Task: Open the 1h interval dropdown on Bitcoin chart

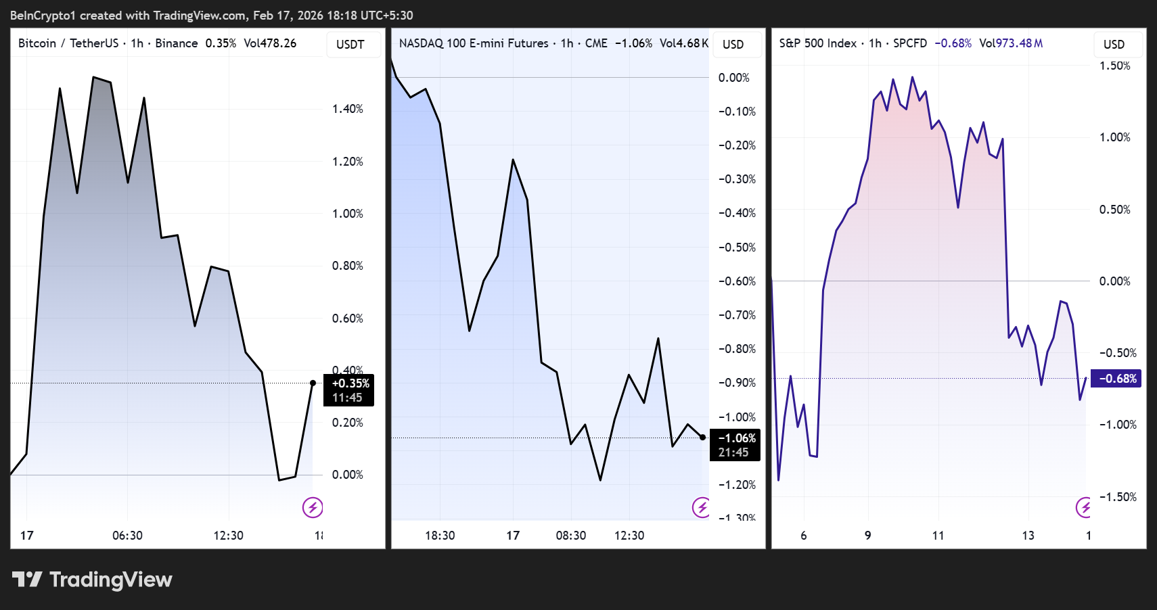Action: pos(137,43)
